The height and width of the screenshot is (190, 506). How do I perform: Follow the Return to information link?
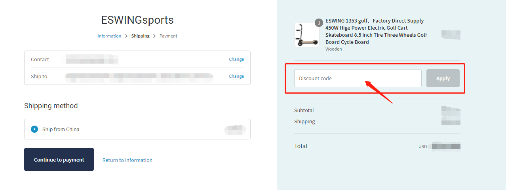click(x=127, y=160)
